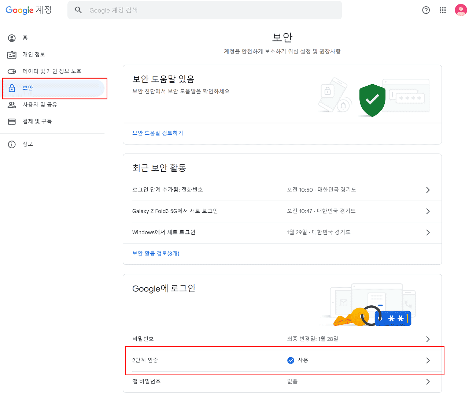Click 오전 10:47 · 대한민국 경기도 text

pyautogui.click(x=321, y=211)
